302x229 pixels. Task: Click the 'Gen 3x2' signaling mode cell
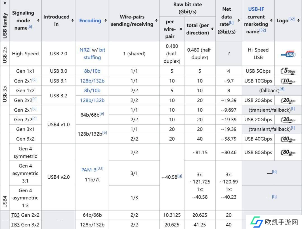pos(25,139)
